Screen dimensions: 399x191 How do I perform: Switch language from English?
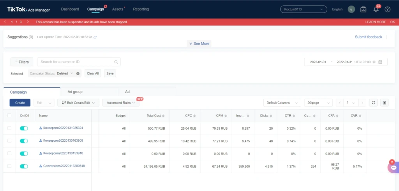point(337,9)
